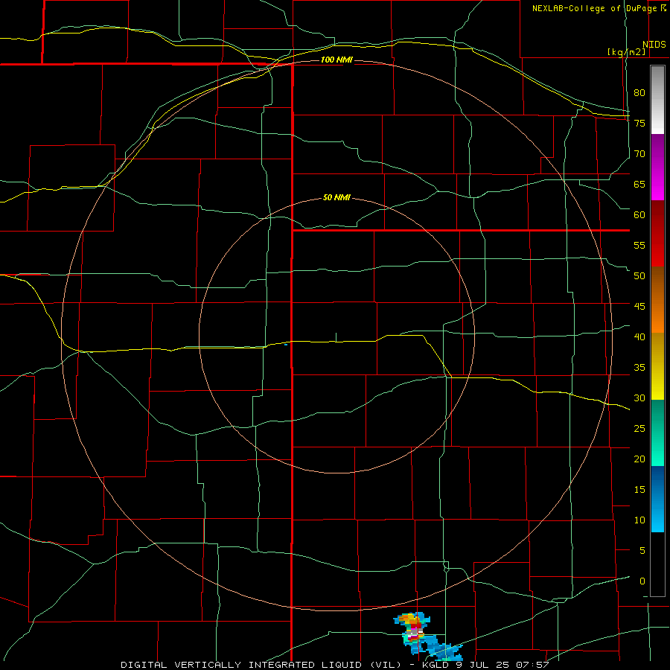Select the white-gray segment of the color scale

click(657, 100)
